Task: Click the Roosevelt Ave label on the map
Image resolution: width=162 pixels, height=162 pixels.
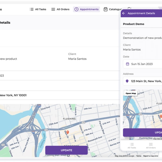Action: [x=95, y=139]
